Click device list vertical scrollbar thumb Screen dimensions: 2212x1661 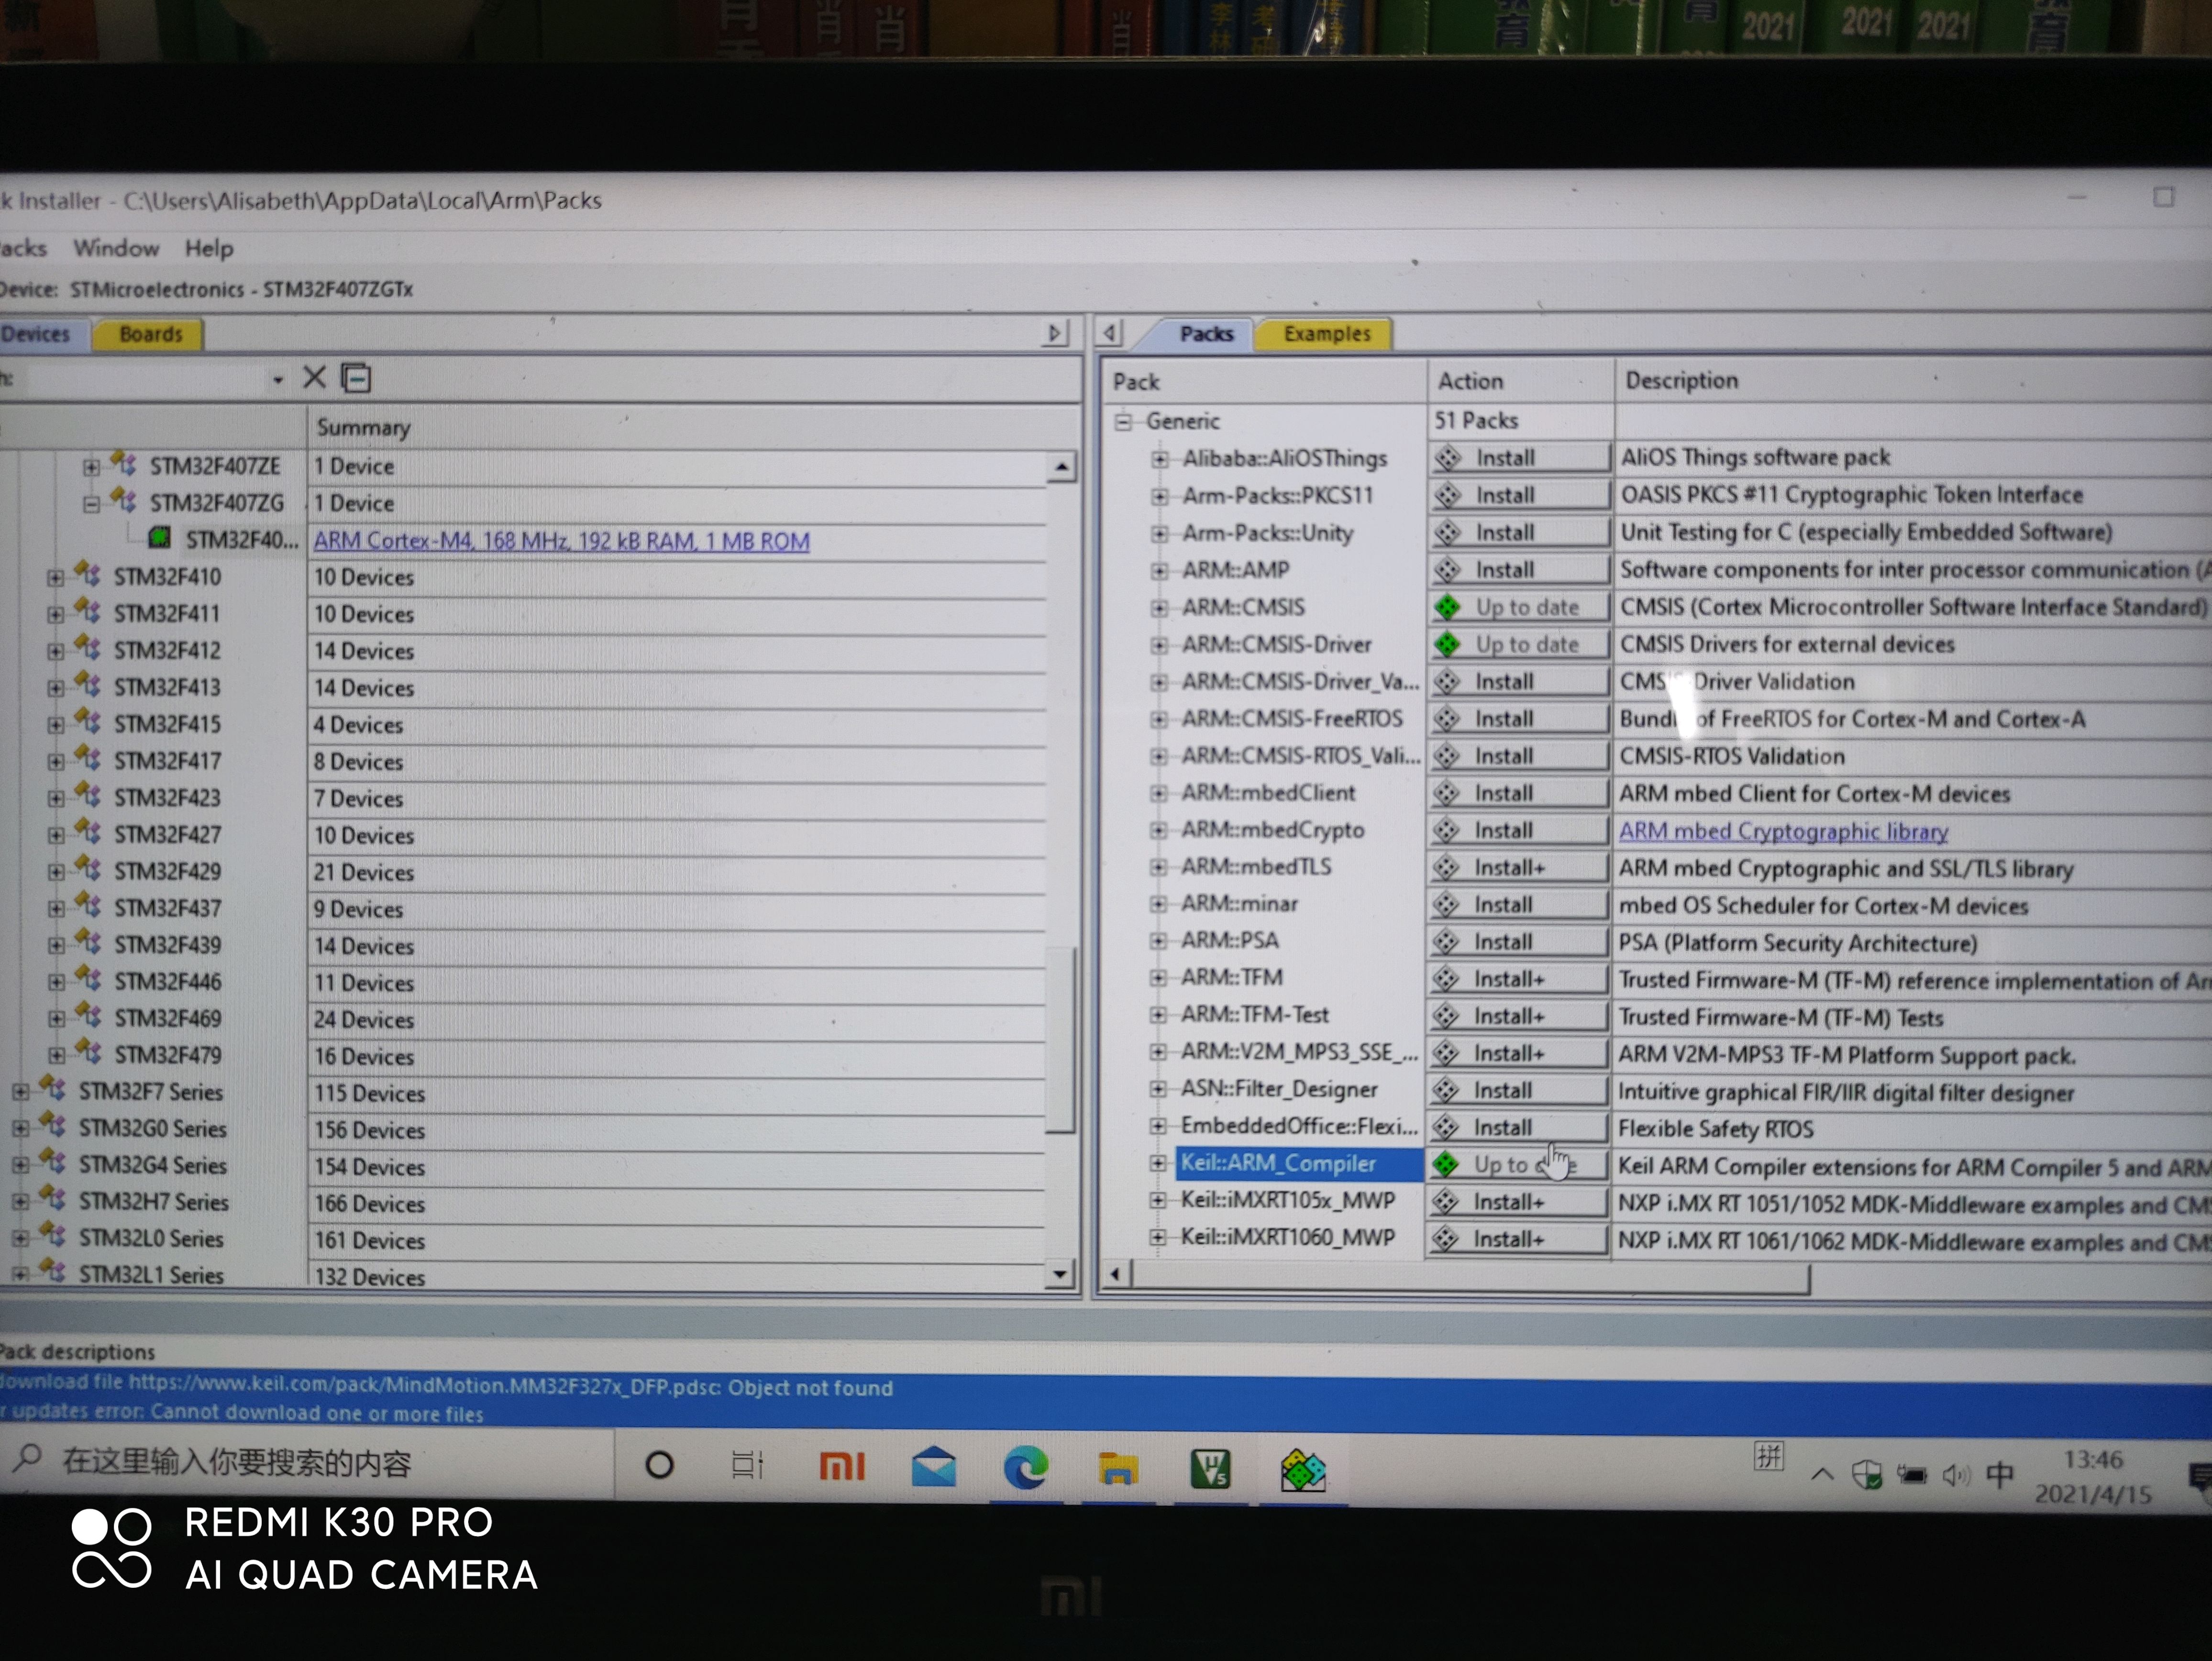pyautogui.click(x=1061, y=1040)
